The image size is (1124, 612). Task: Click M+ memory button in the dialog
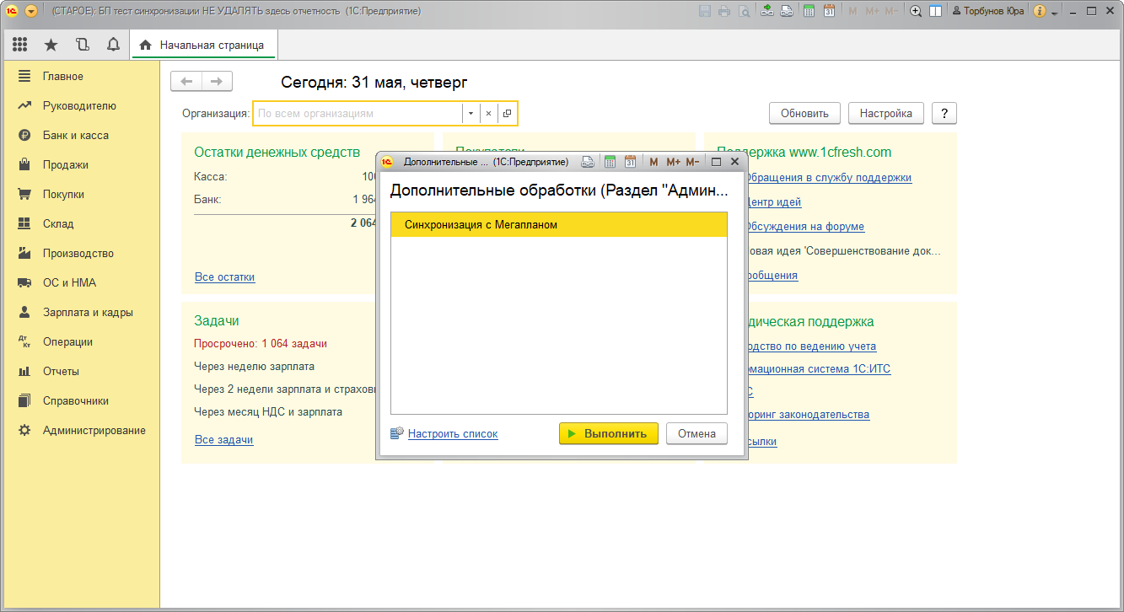pos(673,162)
